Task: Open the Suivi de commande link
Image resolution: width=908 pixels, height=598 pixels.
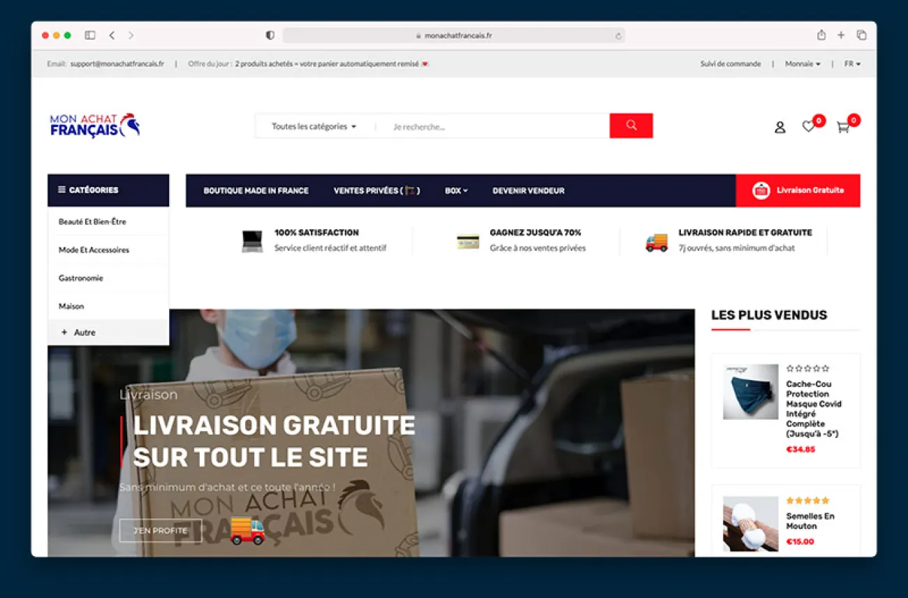Action: coord(731,64)
